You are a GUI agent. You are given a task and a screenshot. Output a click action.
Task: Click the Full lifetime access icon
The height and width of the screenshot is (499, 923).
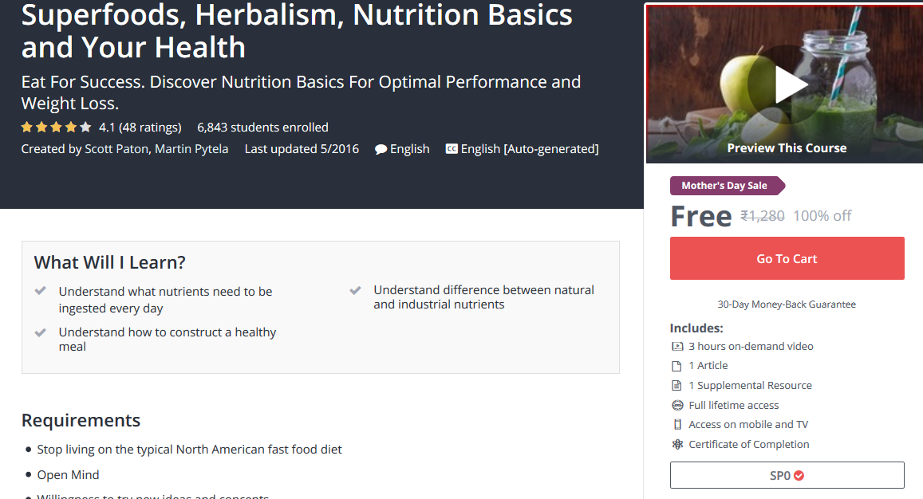tap(677, 405)
